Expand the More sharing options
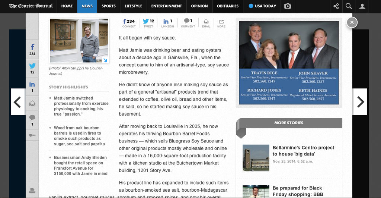This screenshot has width=381, height=198. tap(221, 23)
